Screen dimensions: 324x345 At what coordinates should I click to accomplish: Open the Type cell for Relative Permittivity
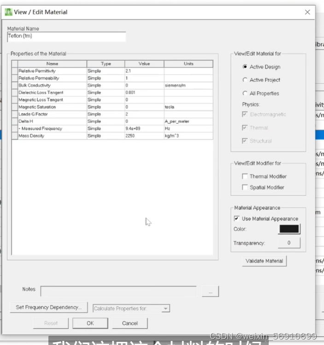pos(106,71)
